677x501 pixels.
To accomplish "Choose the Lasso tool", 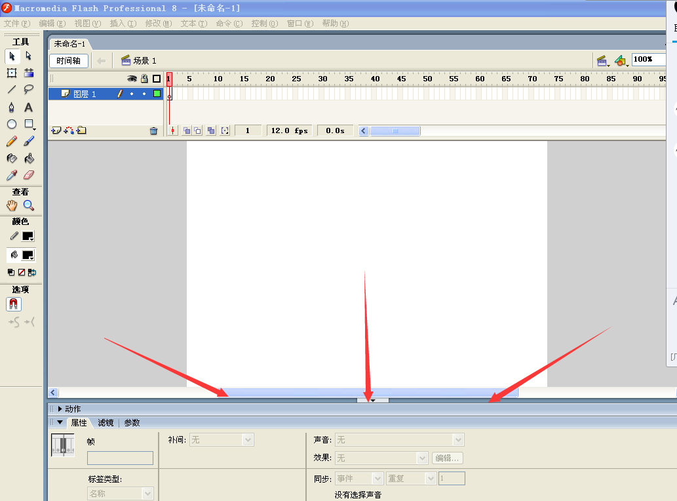I will click(29, 90).
